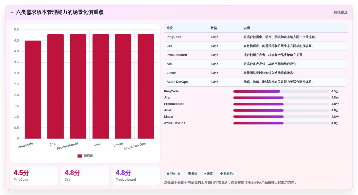
Task: Click the Azure DevOps label in the progress list
Action: (x=175, y=123)
